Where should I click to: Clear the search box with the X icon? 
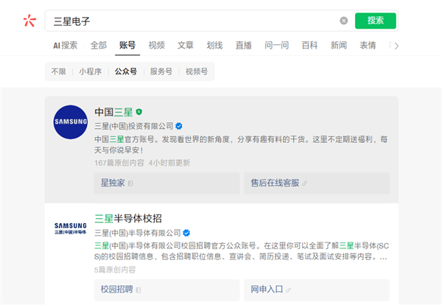(x=343, y=21)
